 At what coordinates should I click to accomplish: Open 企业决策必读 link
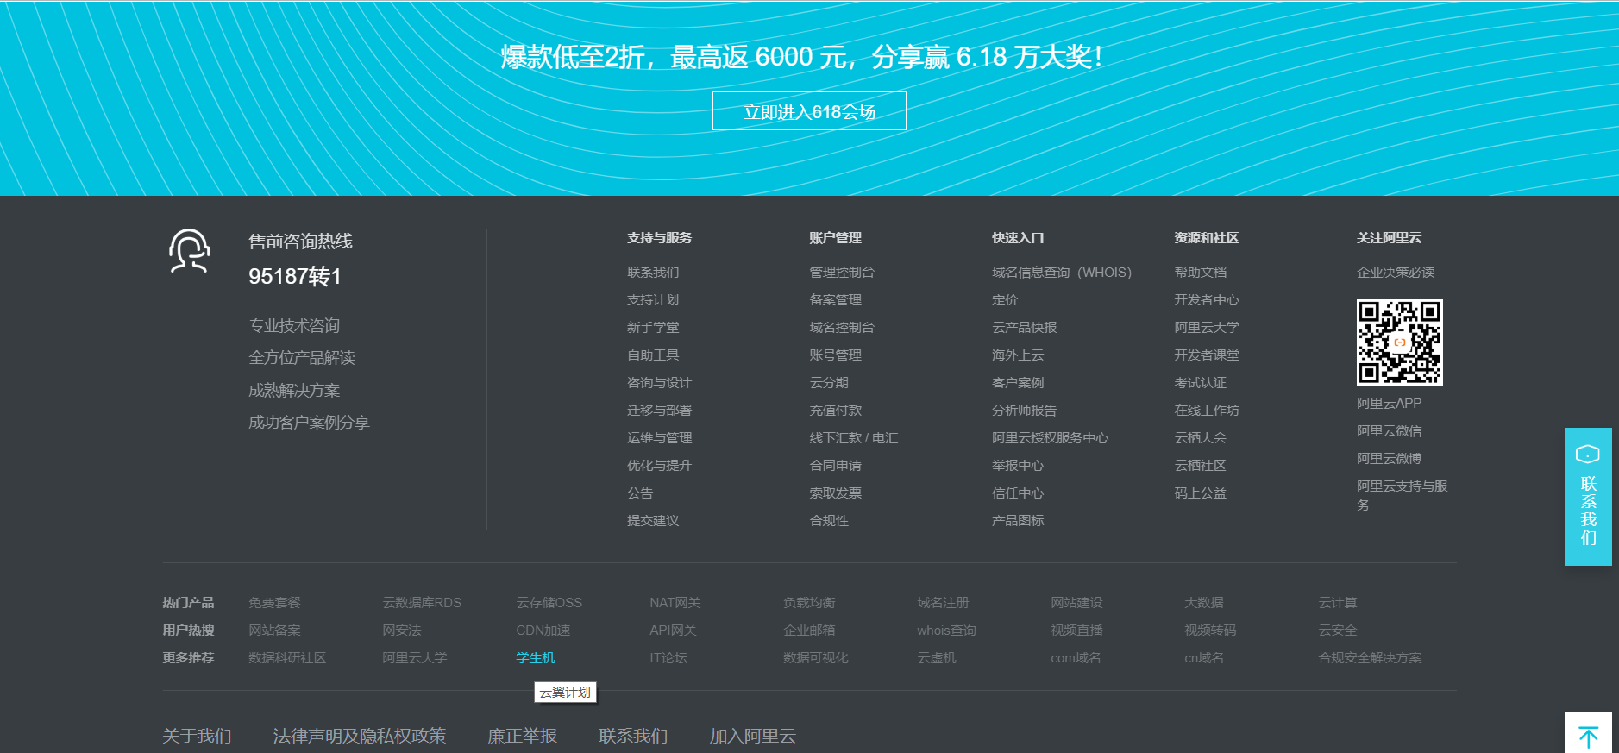[1396, 273]
